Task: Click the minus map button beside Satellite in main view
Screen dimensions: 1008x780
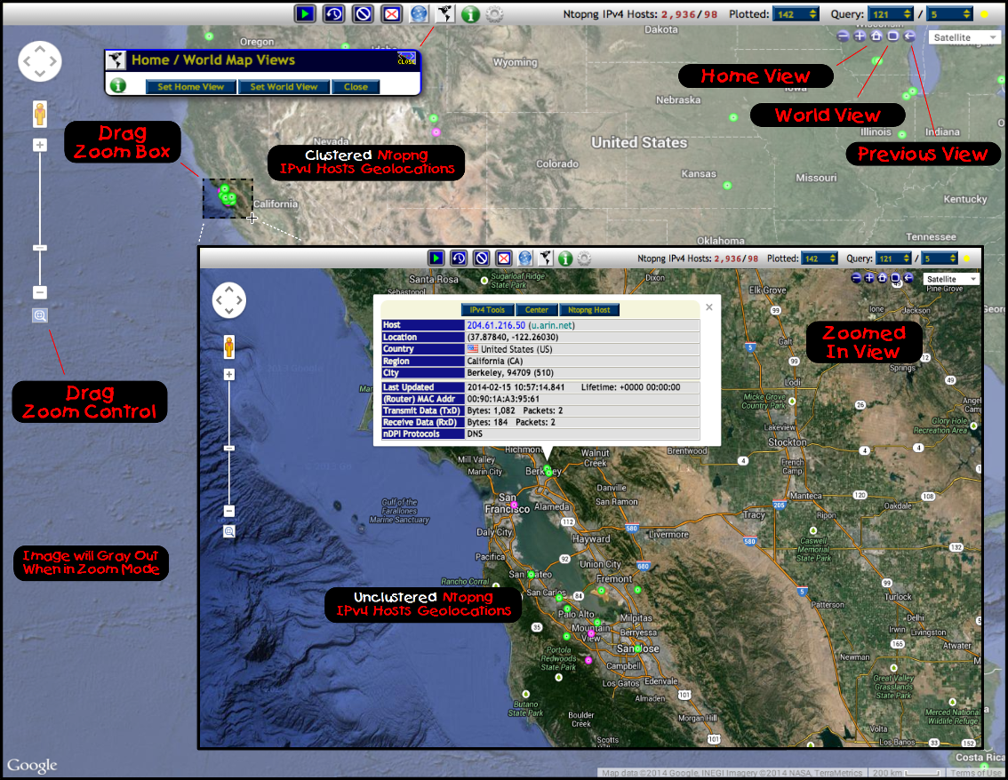Action: (844, 36)
